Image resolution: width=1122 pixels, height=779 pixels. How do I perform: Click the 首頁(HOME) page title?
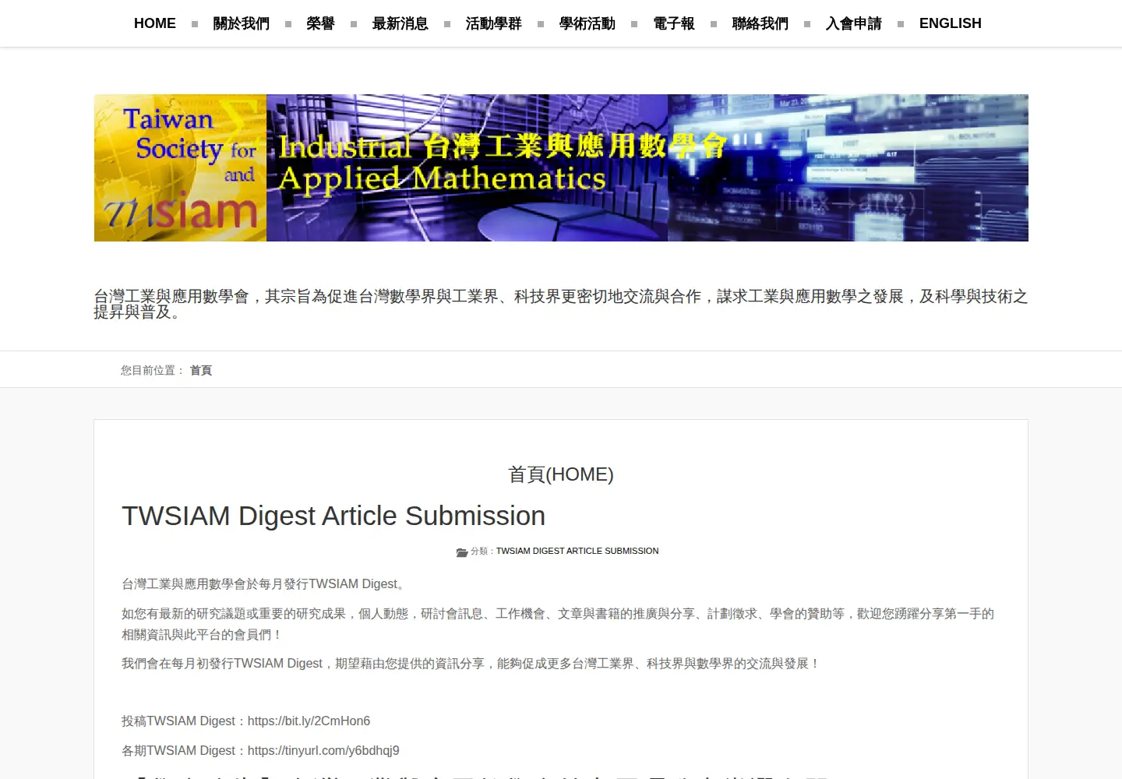tap(561, 474)
